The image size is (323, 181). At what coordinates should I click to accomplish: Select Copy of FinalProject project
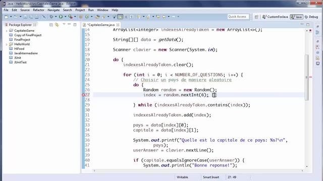pyautogui.click(x=28, y=35)
